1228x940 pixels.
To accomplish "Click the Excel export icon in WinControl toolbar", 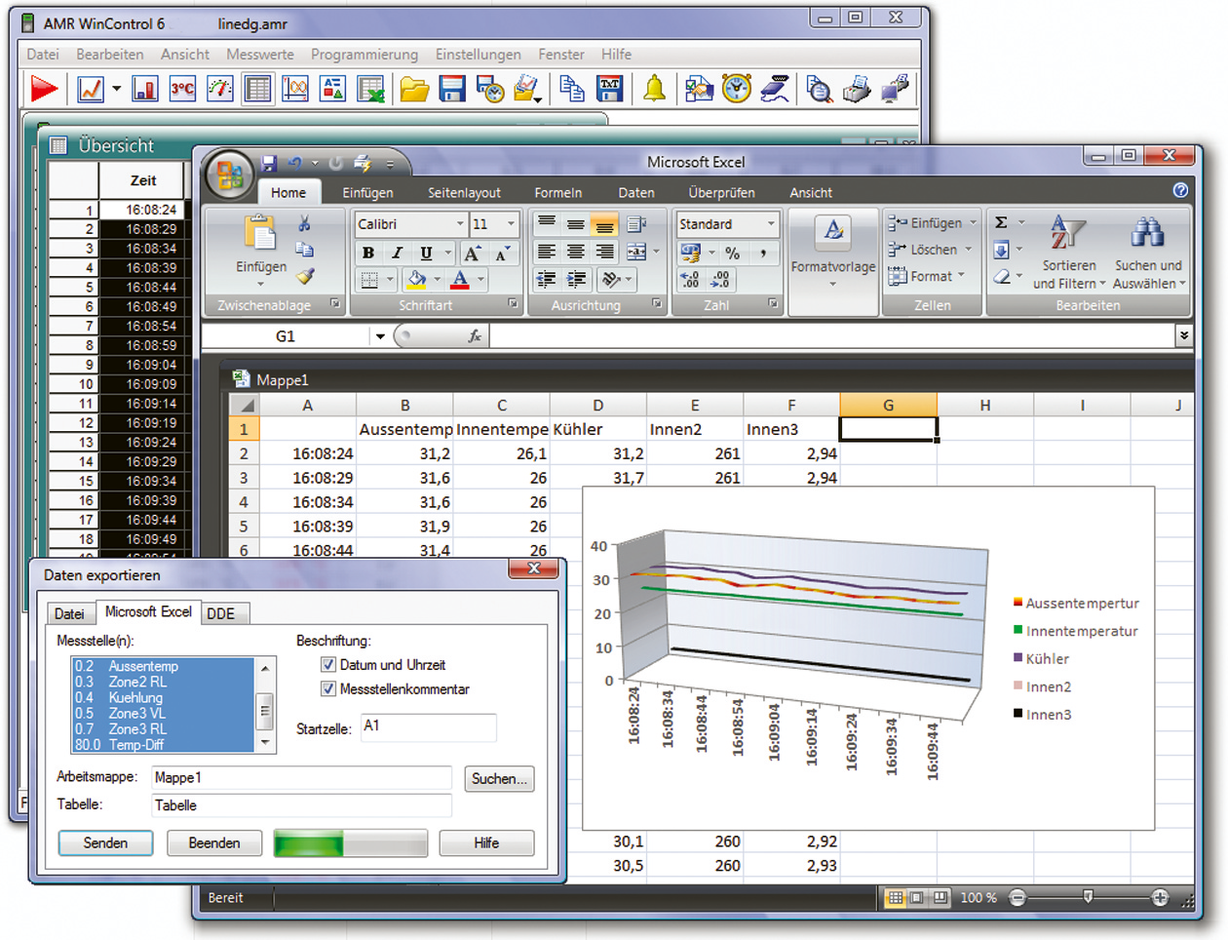I will coord(371,90).
